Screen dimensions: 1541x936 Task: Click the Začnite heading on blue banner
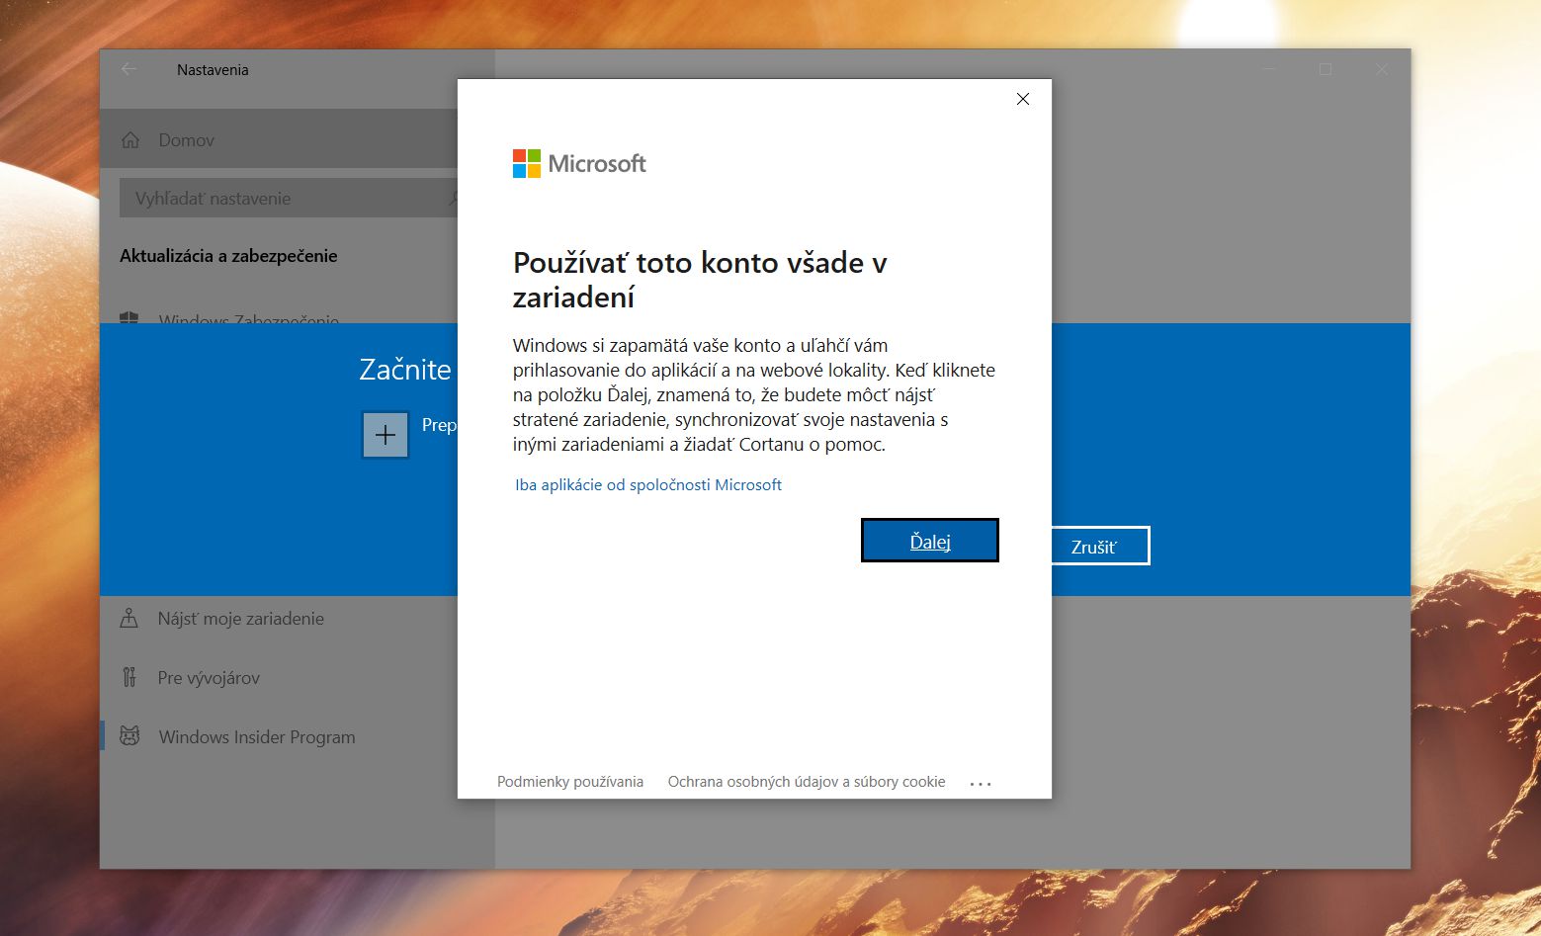coord(405,370)
